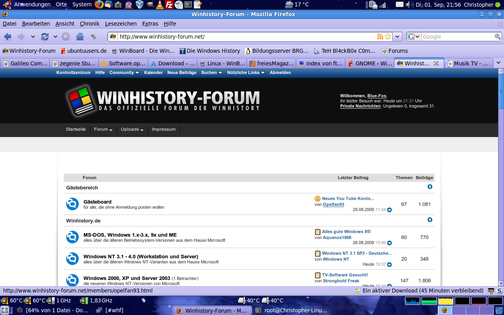Open VLC cone icon in top panel
This screenshot has height=315, width=504.
tap(159, 5)
